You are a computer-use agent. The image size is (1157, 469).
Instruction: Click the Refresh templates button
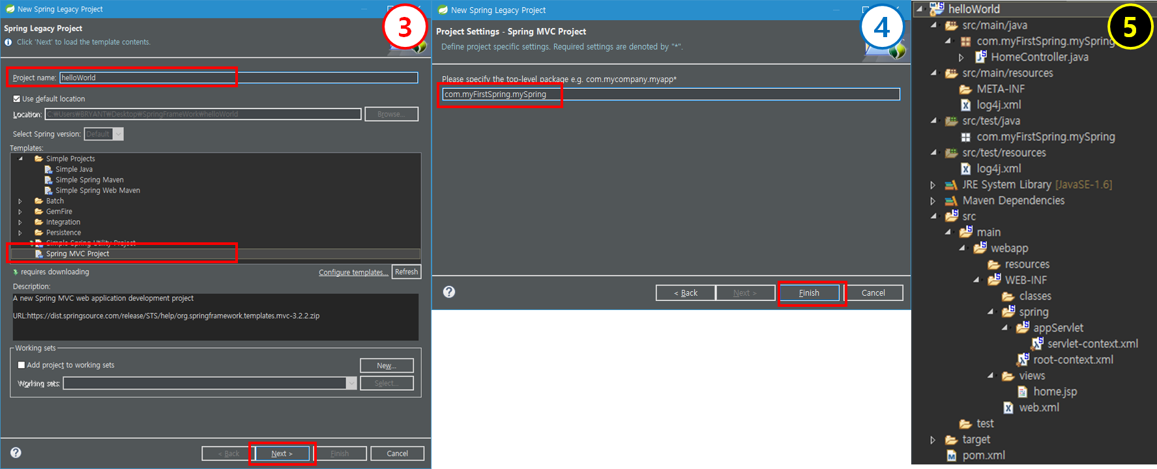click(407, 272)
